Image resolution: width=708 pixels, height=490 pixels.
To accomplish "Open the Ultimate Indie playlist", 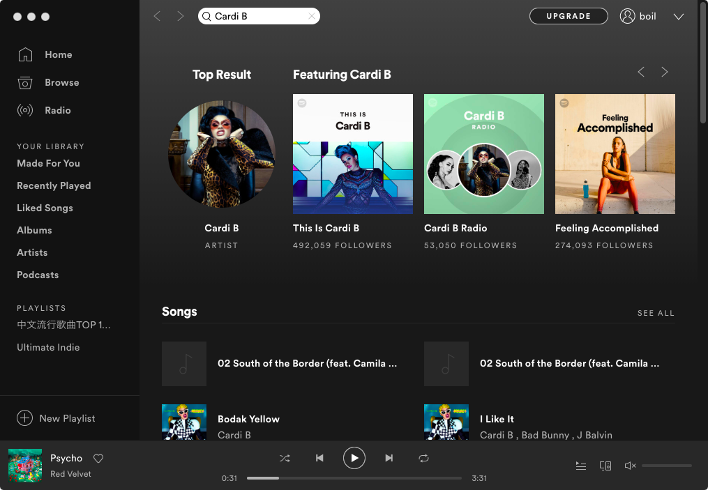I will click(48, 347).
